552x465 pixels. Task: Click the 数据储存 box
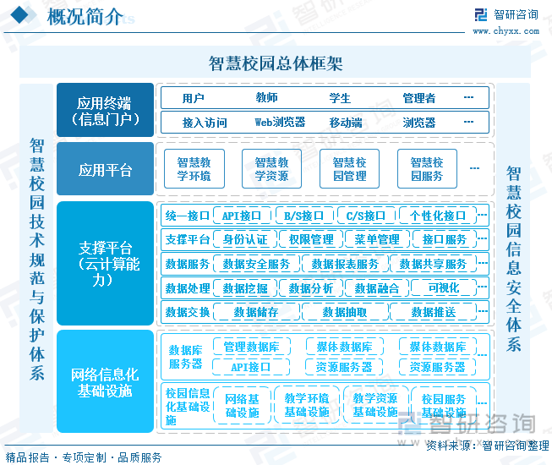(256, 312)
